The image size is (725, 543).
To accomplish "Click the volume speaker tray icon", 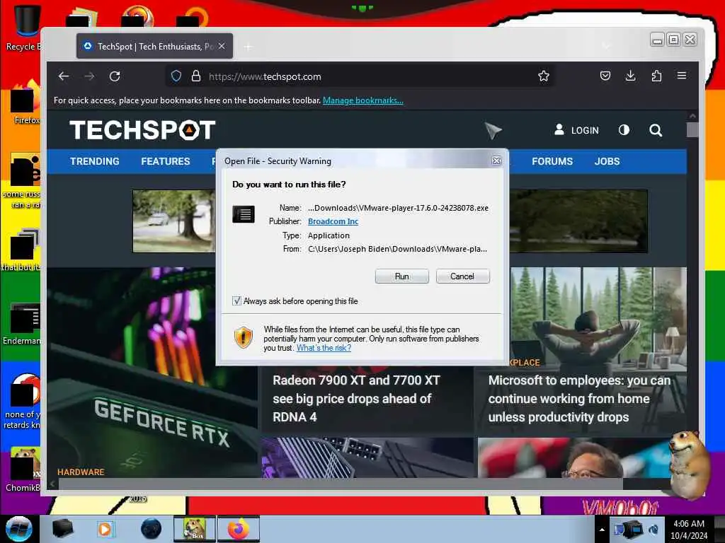I will 653,529.
